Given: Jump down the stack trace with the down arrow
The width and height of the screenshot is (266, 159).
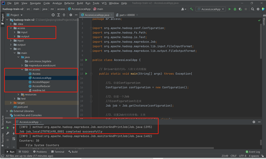Looking at the screenshot, I should point(14,133).
